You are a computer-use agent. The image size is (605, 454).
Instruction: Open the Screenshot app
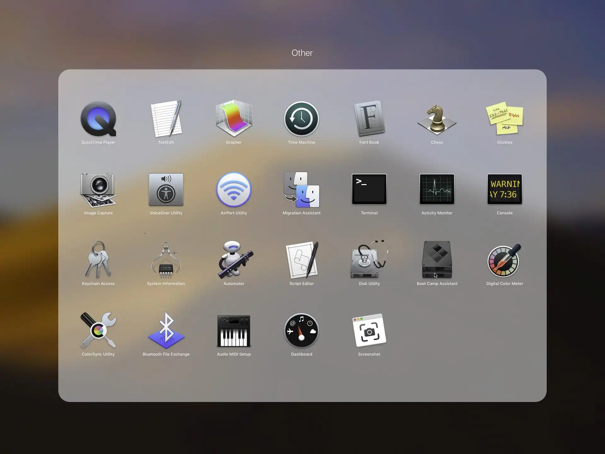tap(369, 330)
